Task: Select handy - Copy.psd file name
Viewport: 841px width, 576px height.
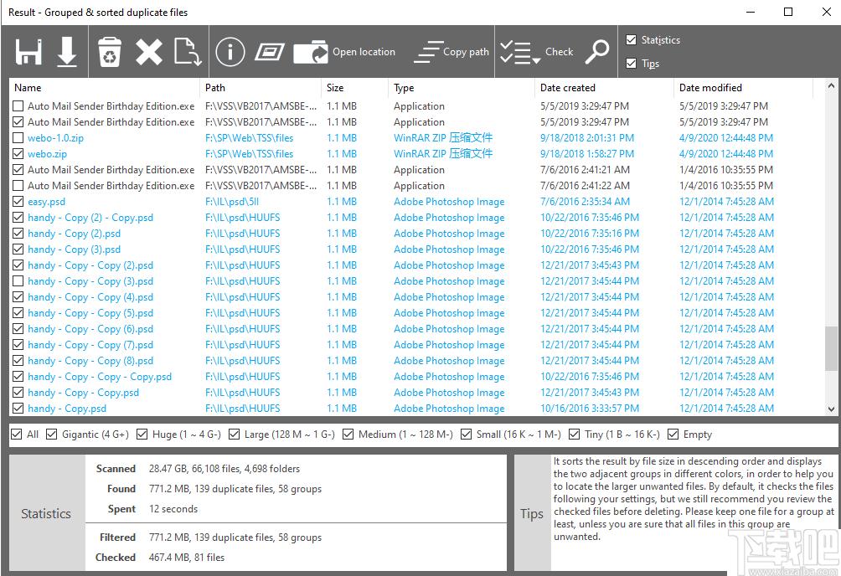Action: [67, 409]
